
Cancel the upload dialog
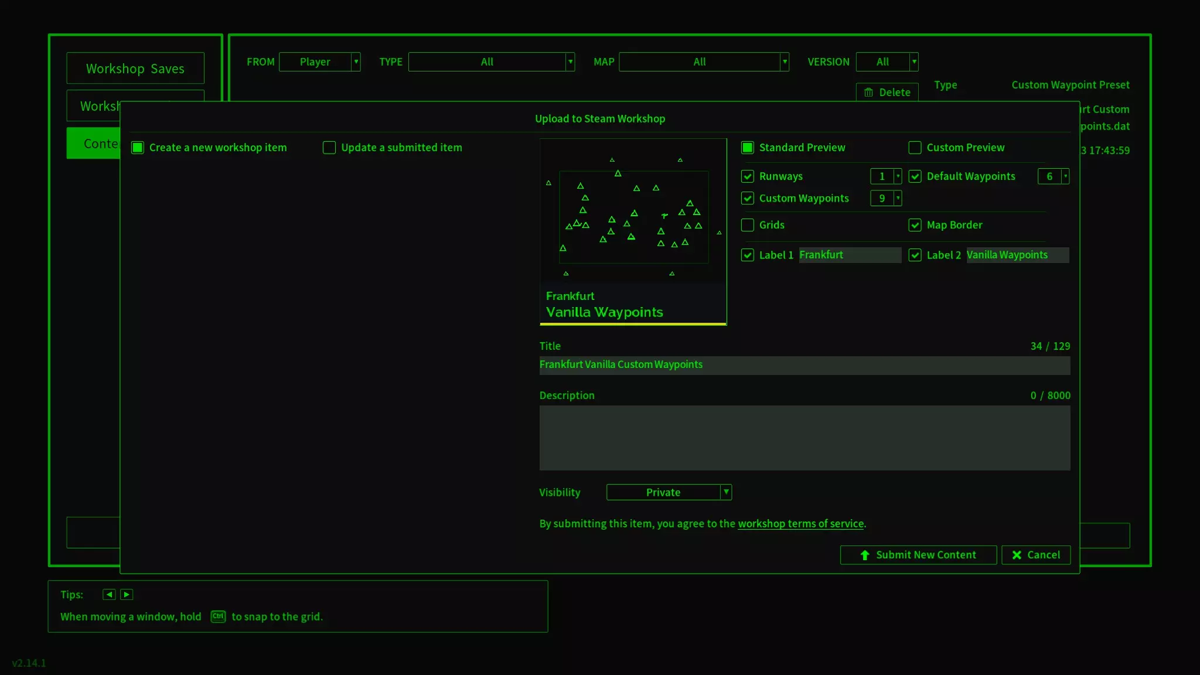pos(1035,555)
